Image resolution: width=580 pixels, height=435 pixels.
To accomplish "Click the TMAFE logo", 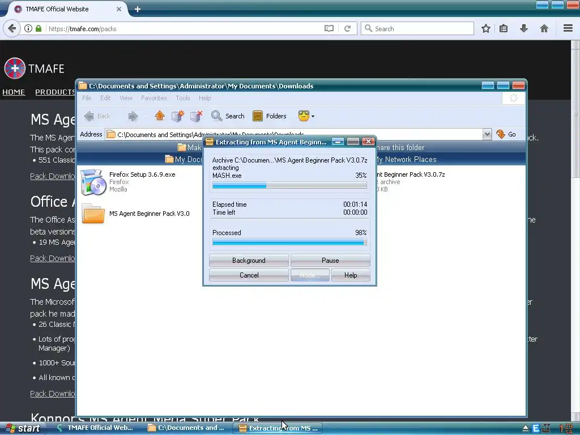I will pos(34,69).
